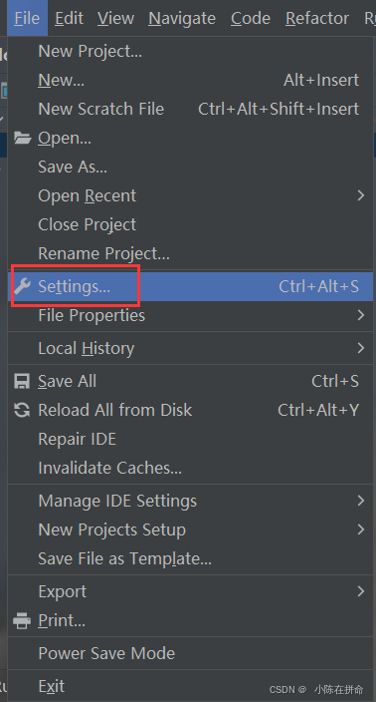Click the wrench icon for Settings
Image resolution: width=376 pixels, height=702 pixels.
click(22, 286)
